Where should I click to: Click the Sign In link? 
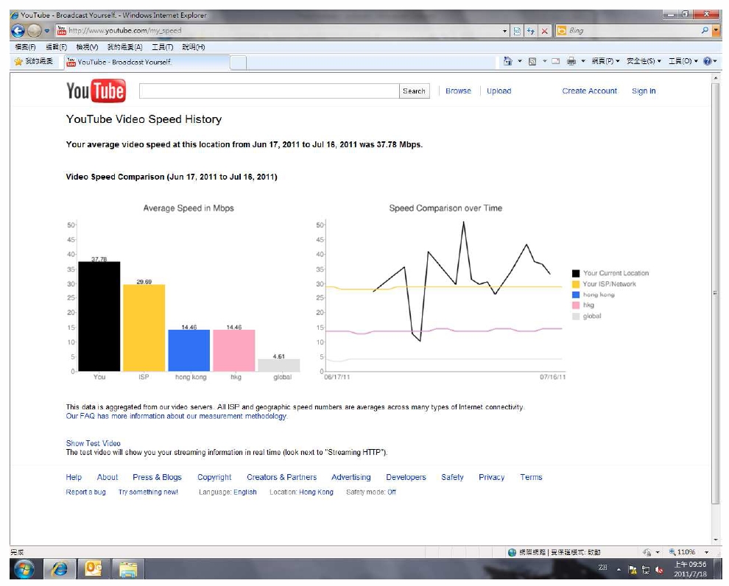[644, 91]
